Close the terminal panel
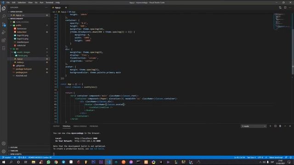 pyautogui.click(x=290, y=126)
